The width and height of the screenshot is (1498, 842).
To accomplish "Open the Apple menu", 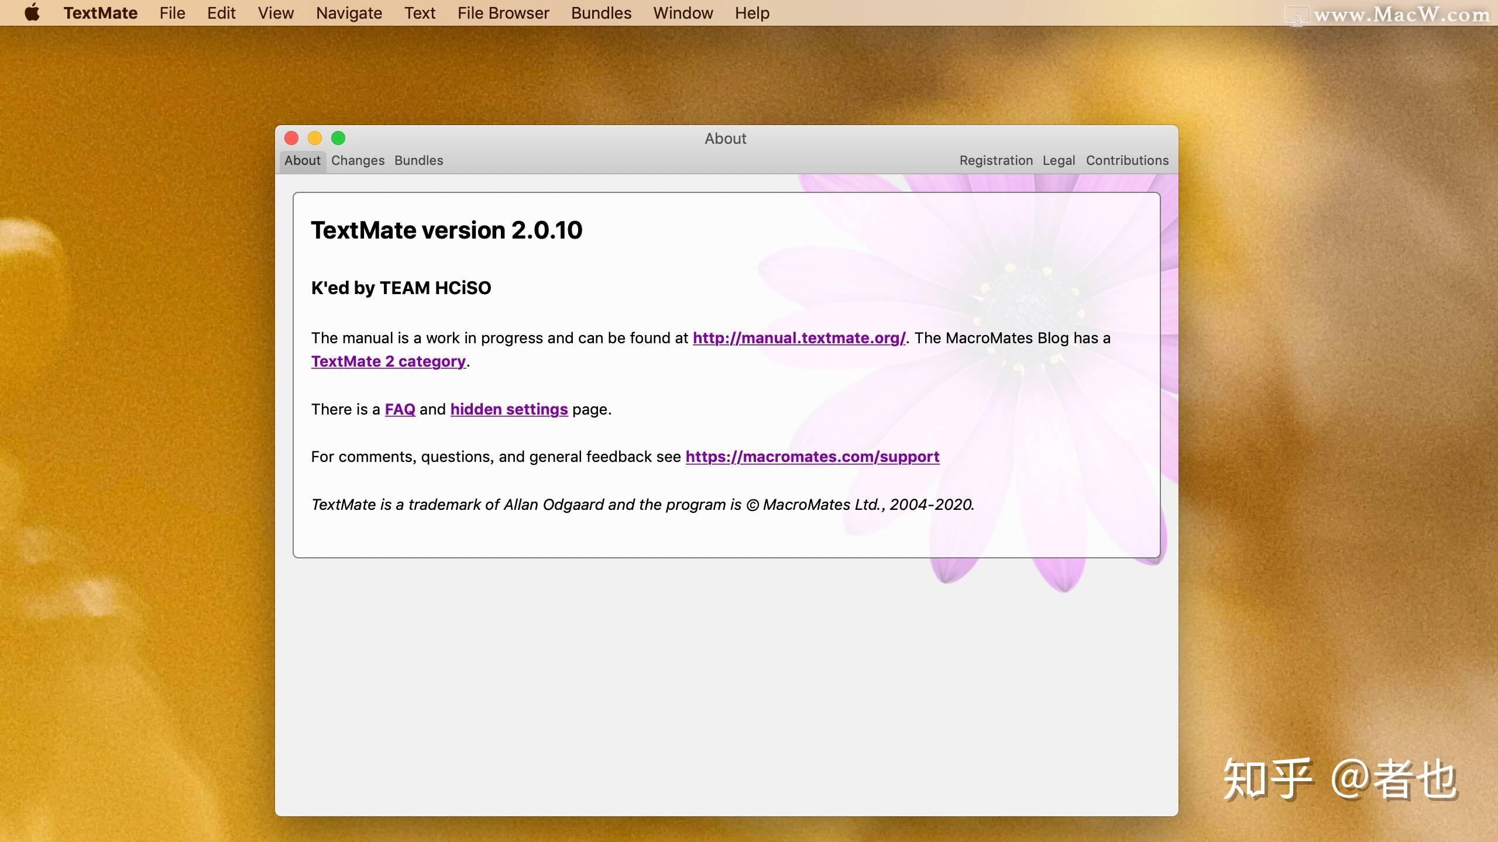I will pos(33,13).
